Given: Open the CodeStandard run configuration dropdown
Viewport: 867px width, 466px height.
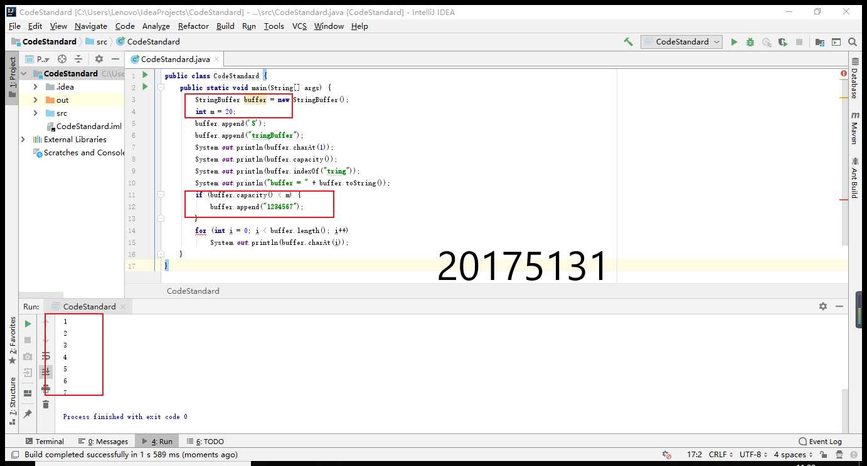Looking at the screenshot, I should pos(682,42).
